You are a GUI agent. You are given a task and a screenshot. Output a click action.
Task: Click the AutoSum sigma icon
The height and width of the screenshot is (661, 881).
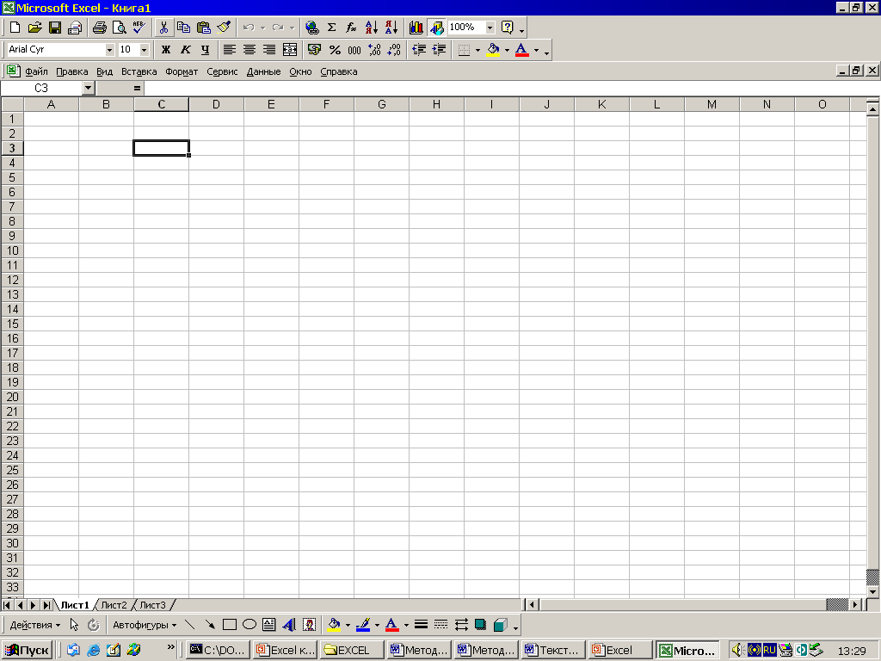coord(331,27)
